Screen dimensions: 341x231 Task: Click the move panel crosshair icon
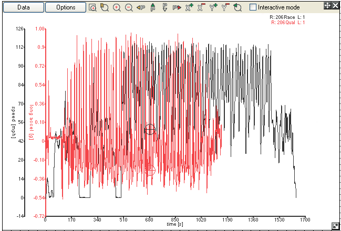pyautogui.click(x=327, y=5)
